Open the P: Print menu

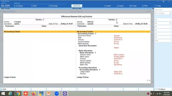tap(145, 6)
